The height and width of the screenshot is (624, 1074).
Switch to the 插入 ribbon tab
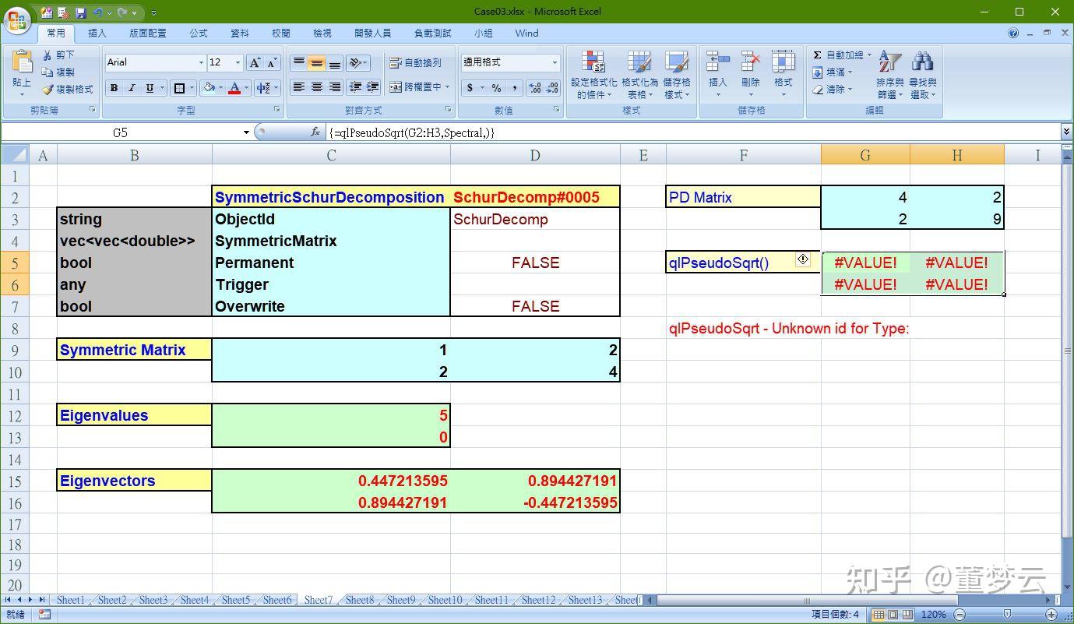click(98, 33)
